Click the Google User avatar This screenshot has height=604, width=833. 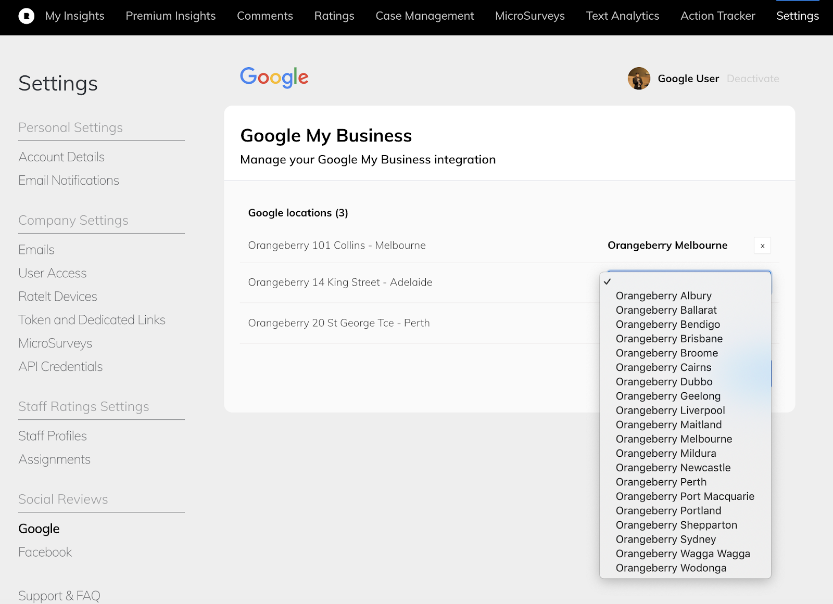[x=639, y=79]
